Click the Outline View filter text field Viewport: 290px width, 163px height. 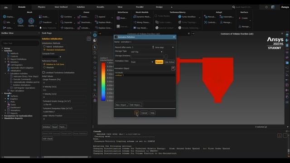[x=20, y=43]
